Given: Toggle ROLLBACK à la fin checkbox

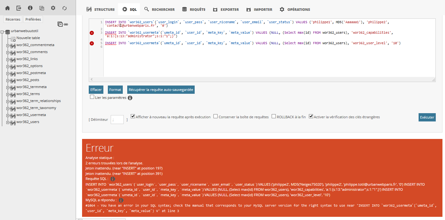Looking at the screenshot, I should [x=274, y=117].
